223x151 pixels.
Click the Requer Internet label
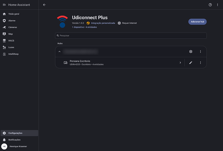129,23
